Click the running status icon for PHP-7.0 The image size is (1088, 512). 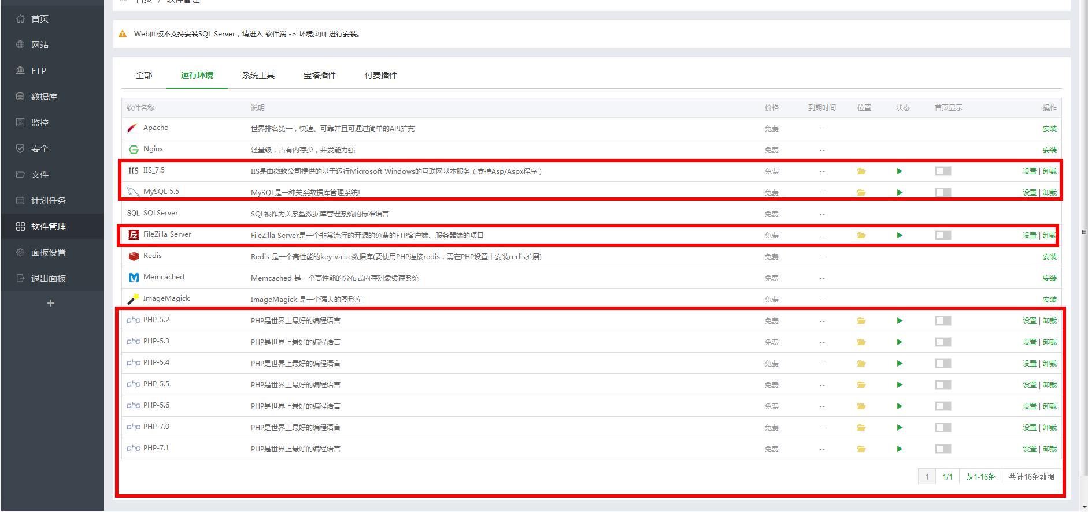(x=900, y=428)
